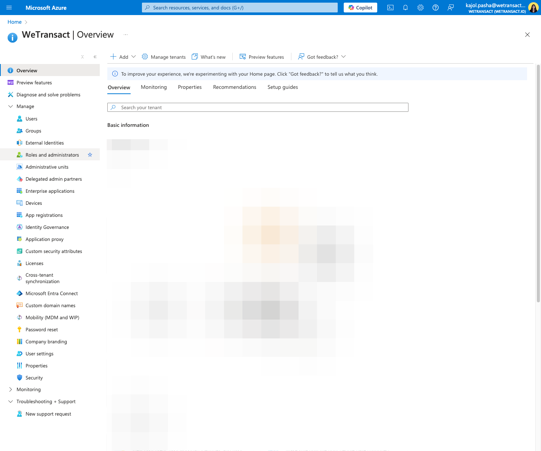Open Users in the sidebar

coord(31,119)
